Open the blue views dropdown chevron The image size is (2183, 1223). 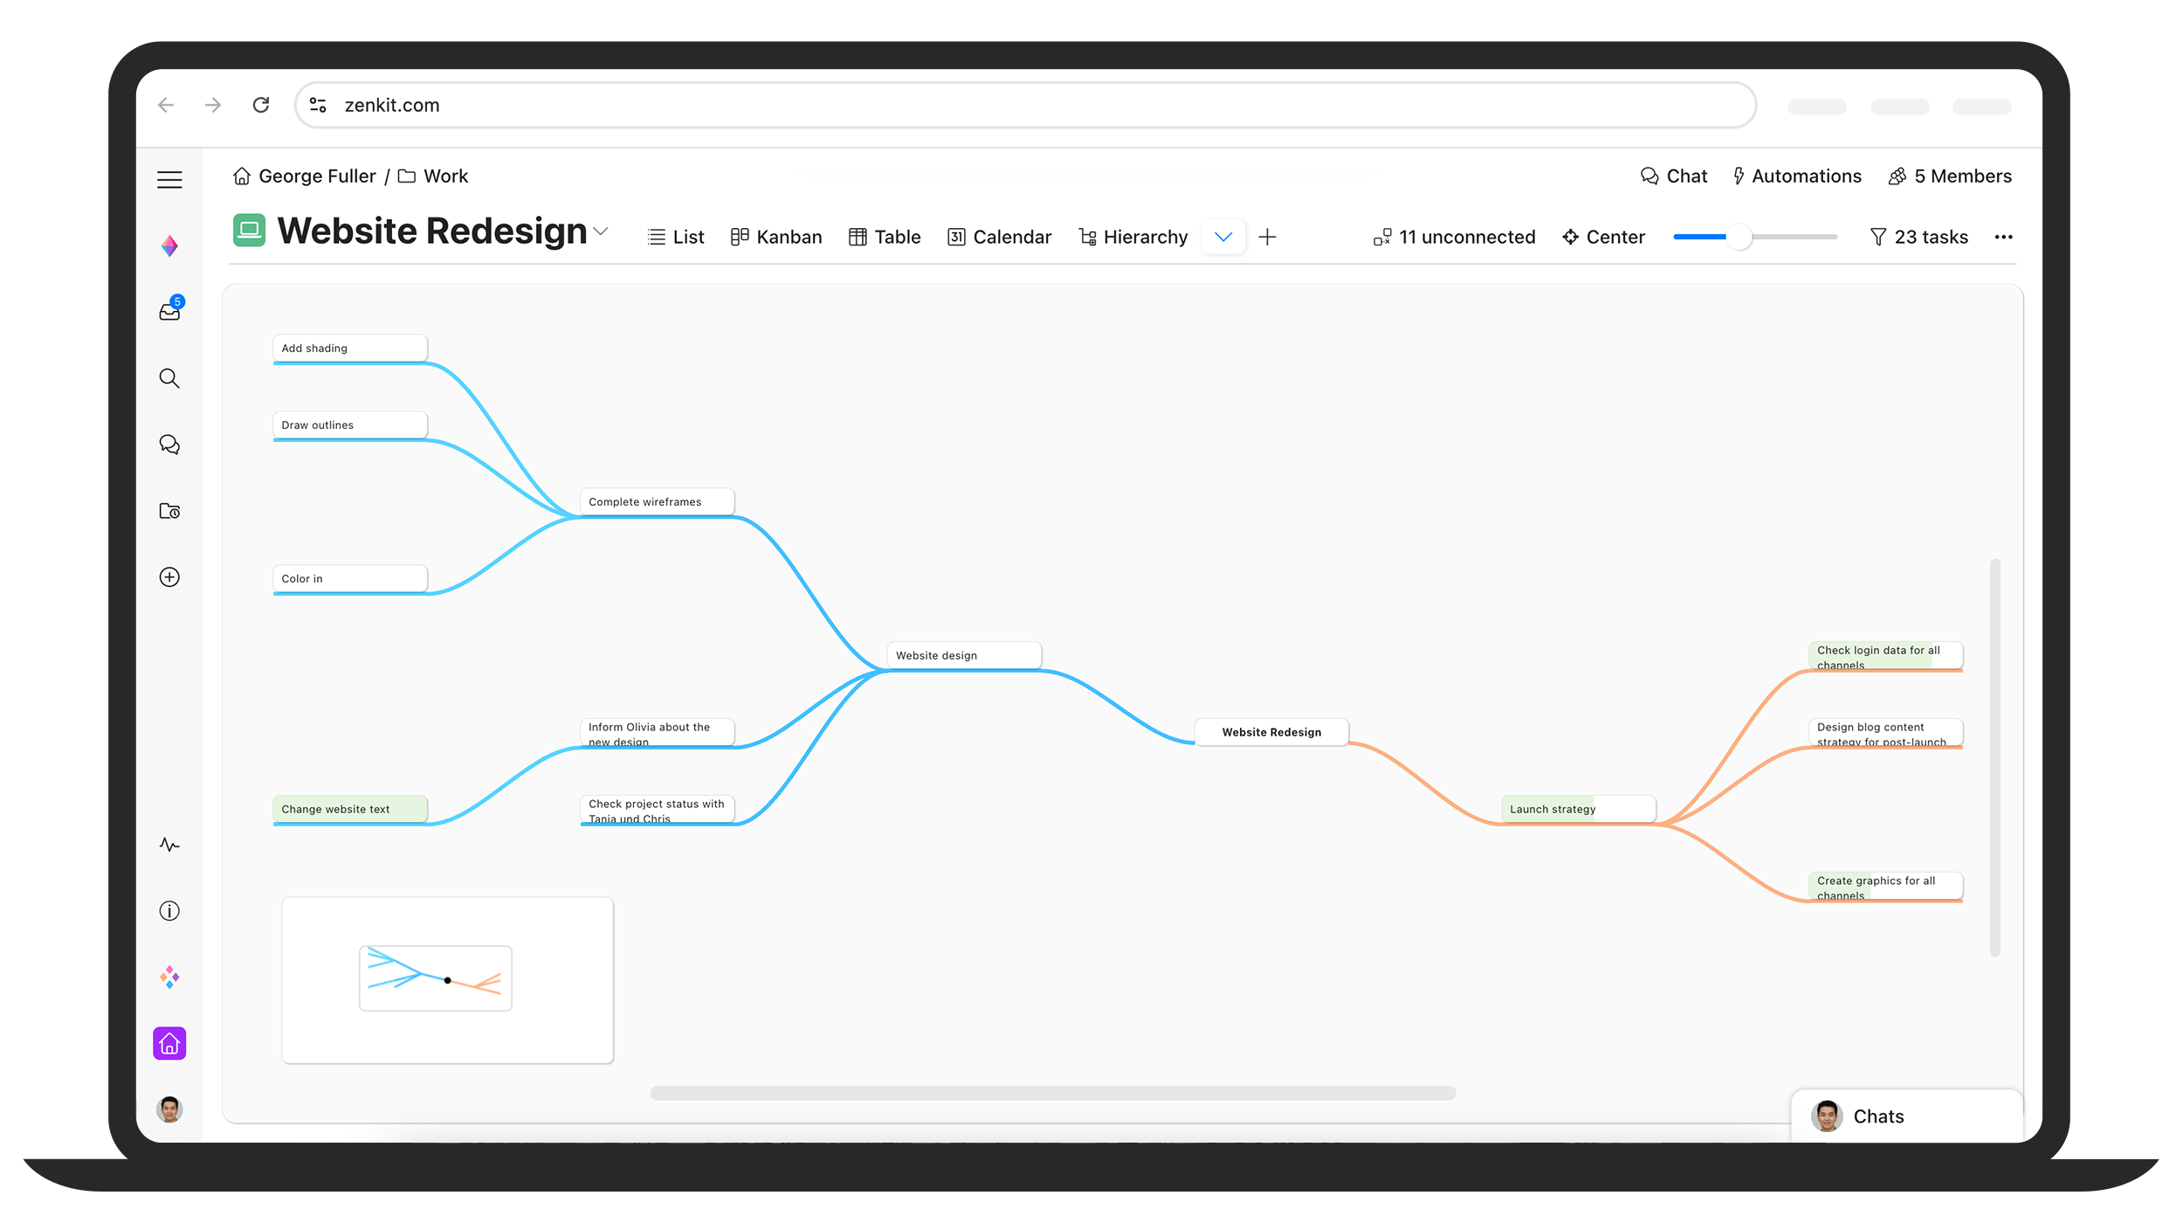pos(1223,237)
